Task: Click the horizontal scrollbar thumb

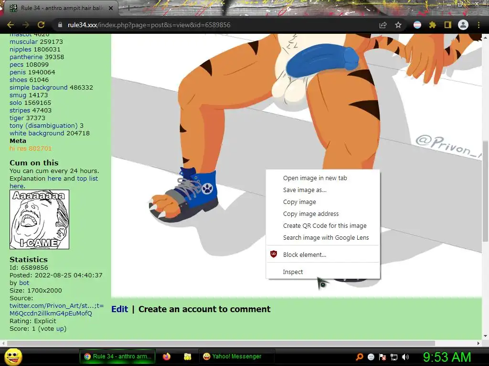Action: 221,343
